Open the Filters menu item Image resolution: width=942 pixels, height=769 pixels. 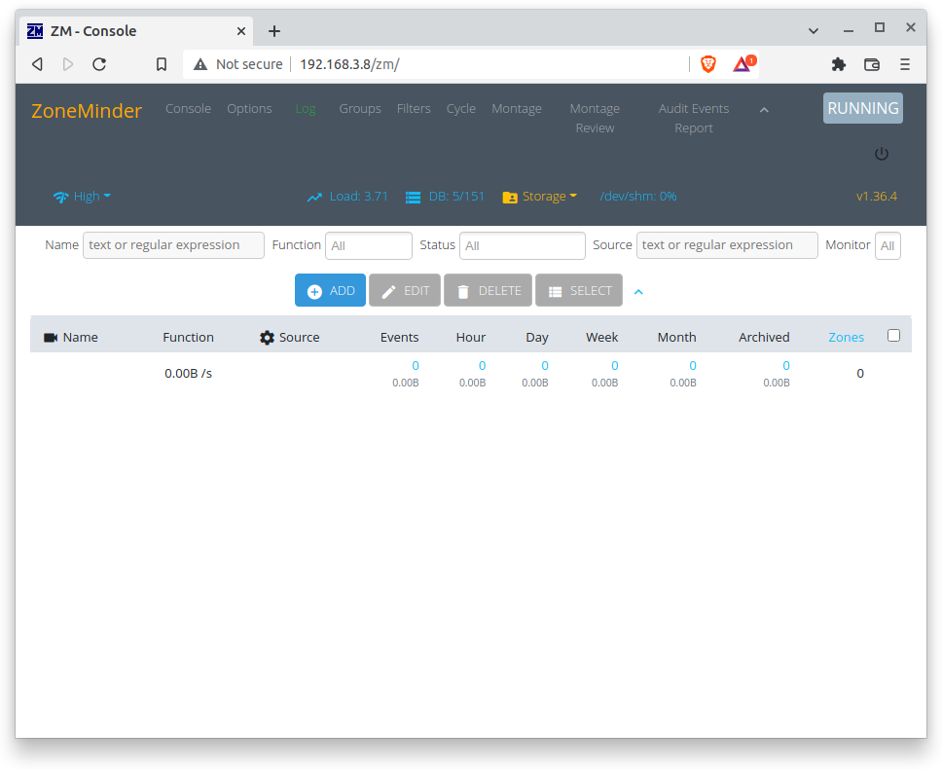click(x=414, y=109)
